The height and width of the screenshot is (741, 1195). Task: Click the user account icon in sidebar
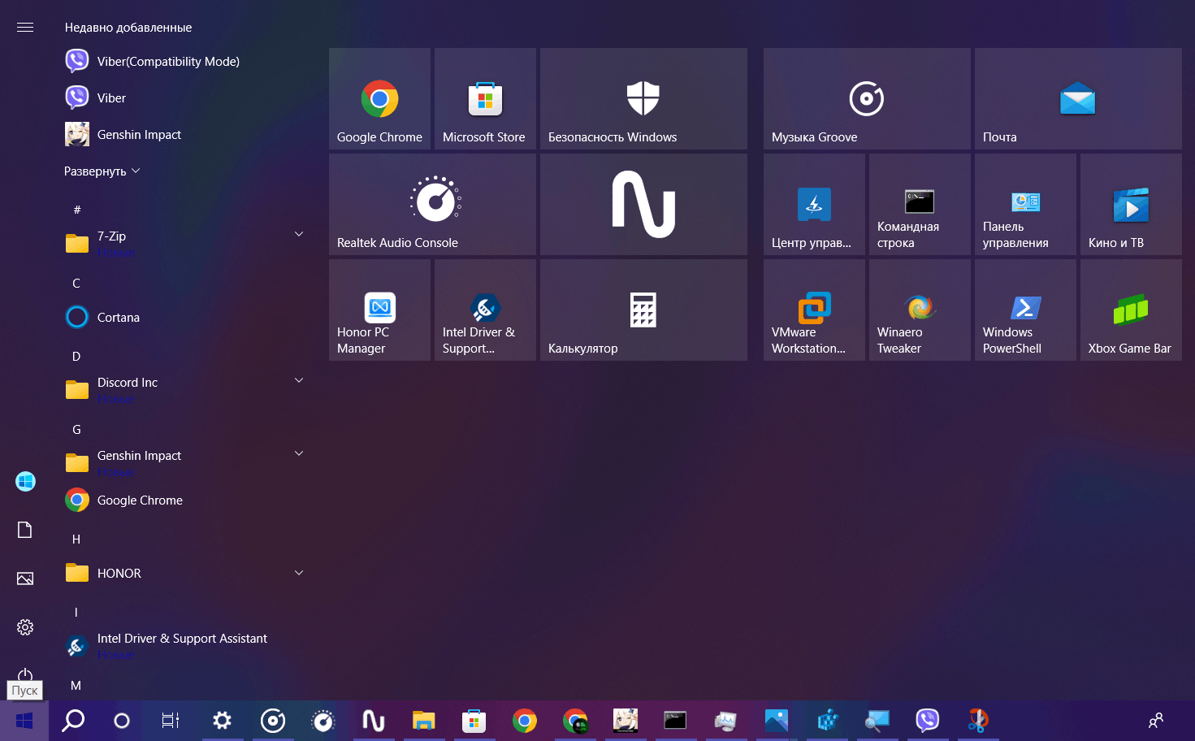25,481
